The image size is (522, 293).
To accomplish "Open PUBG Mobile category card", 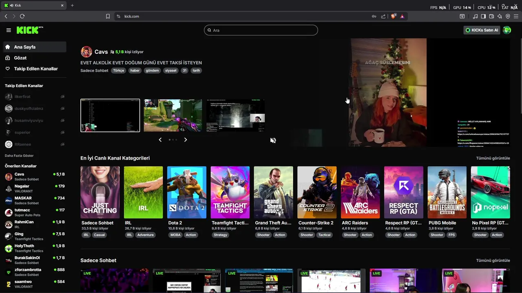I will [x=447, y=192].
